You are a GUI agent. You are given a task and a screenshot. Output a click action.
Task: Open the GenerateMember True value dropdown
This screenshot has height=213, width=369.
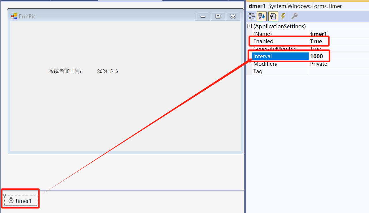[x=338, y=49]
